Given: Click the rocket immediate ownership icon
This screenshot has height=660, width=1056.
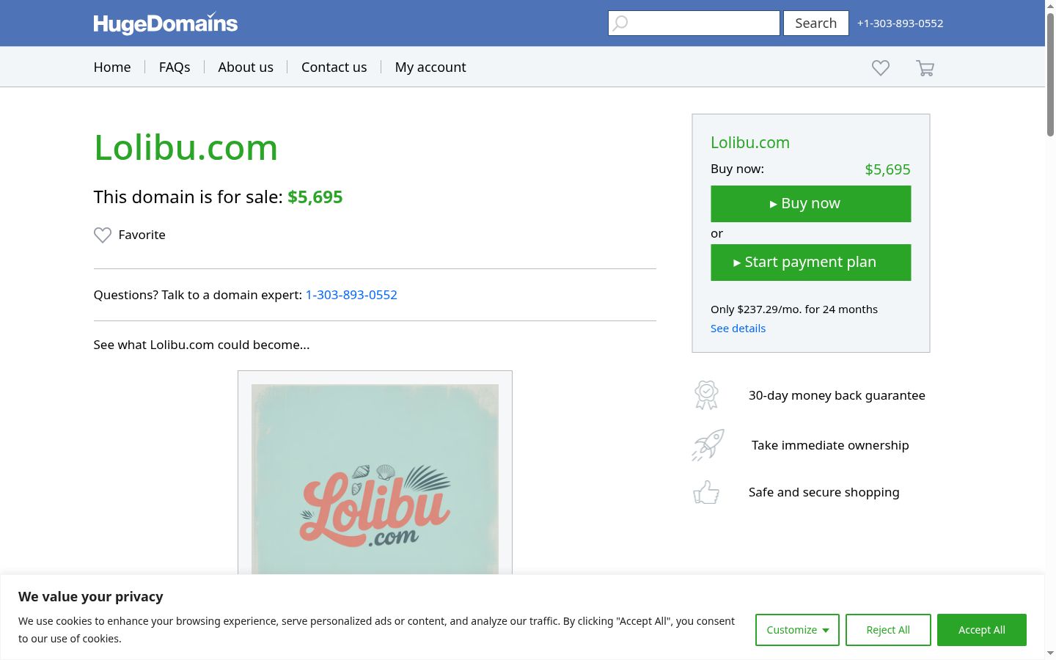Looking at the screenshot, I should pyautogui.click(x=708, y=445).
